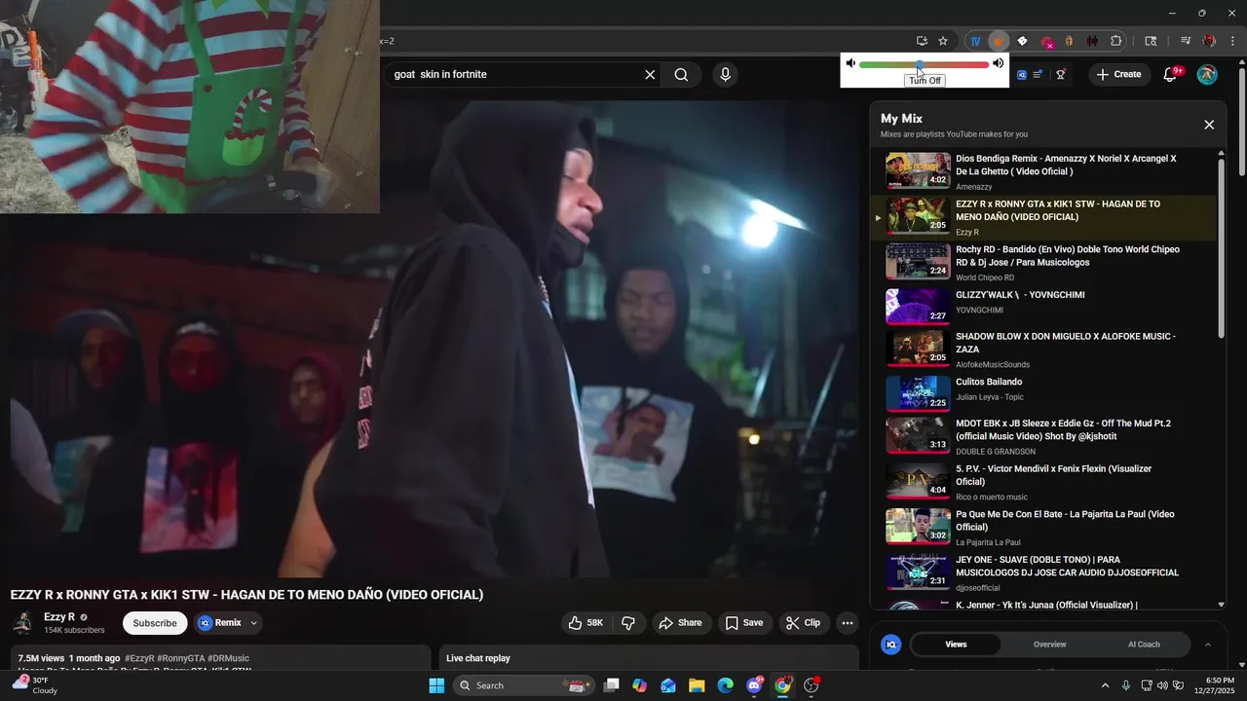
Task: Open the Windows Start menu
Action: (x=436, y=685)
